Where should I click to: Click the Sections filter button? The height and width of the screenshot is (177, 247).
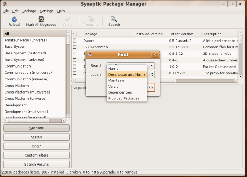36,128
